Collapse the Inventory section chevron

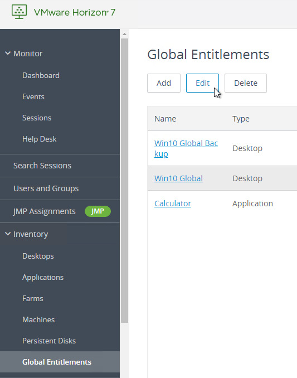pyautogui.click(x=8, y=234)
